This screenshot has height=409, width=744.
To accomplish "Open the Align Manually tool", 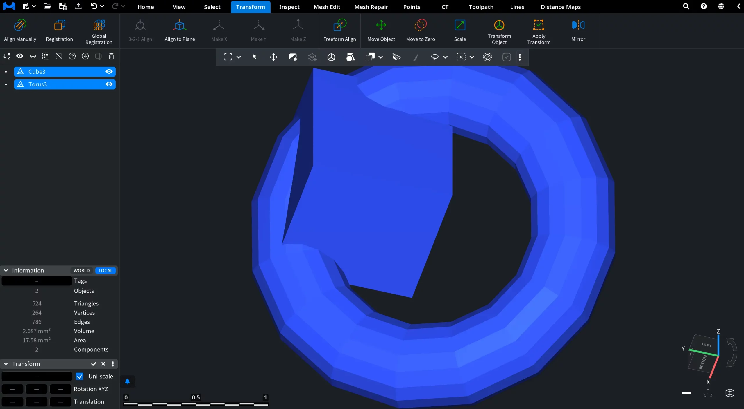I will (20, 30).
